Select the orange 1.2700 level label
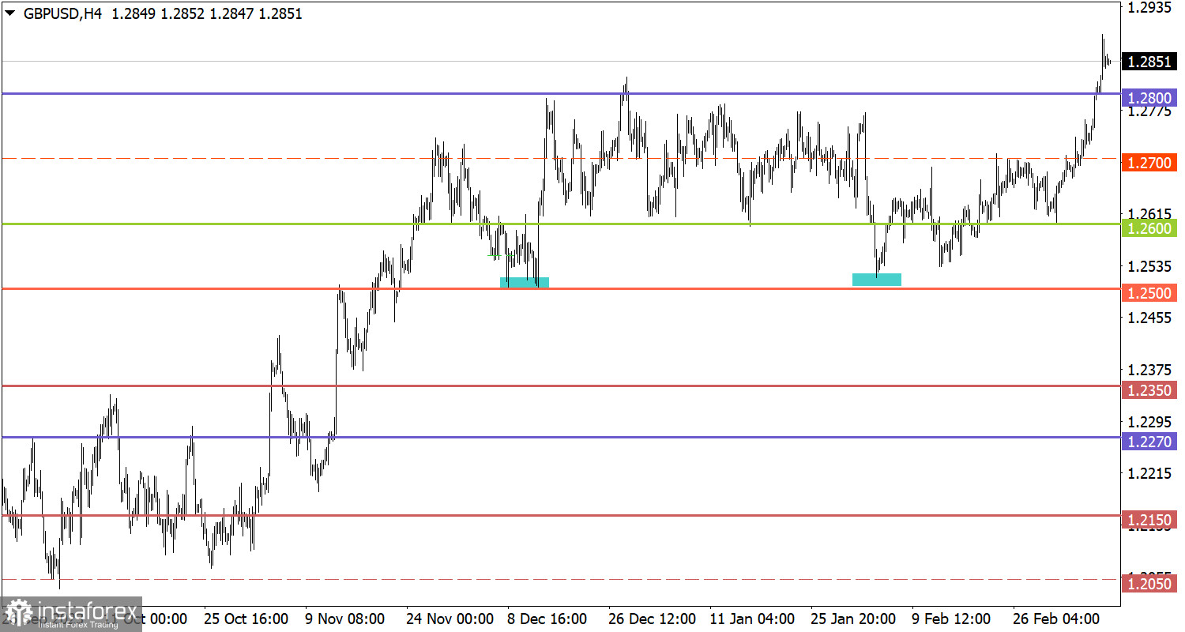 [x=1149, y=163]
